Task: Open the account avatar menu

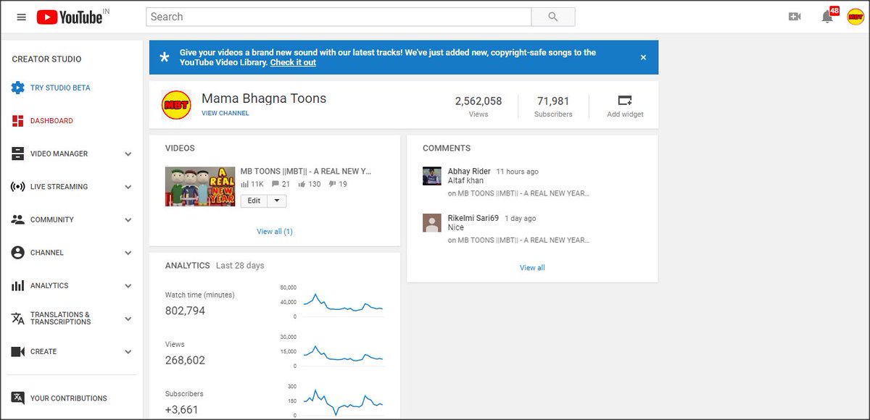Action: [x=855, y=17]
